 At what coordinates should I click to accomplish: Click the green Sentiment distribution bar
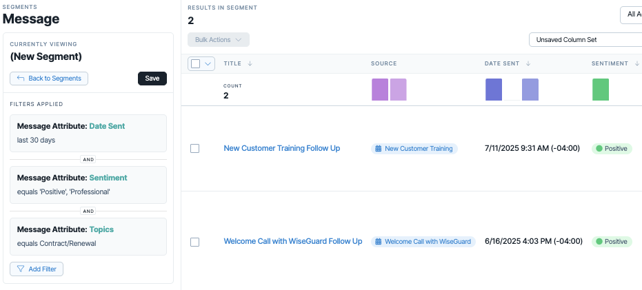[601, 90]
